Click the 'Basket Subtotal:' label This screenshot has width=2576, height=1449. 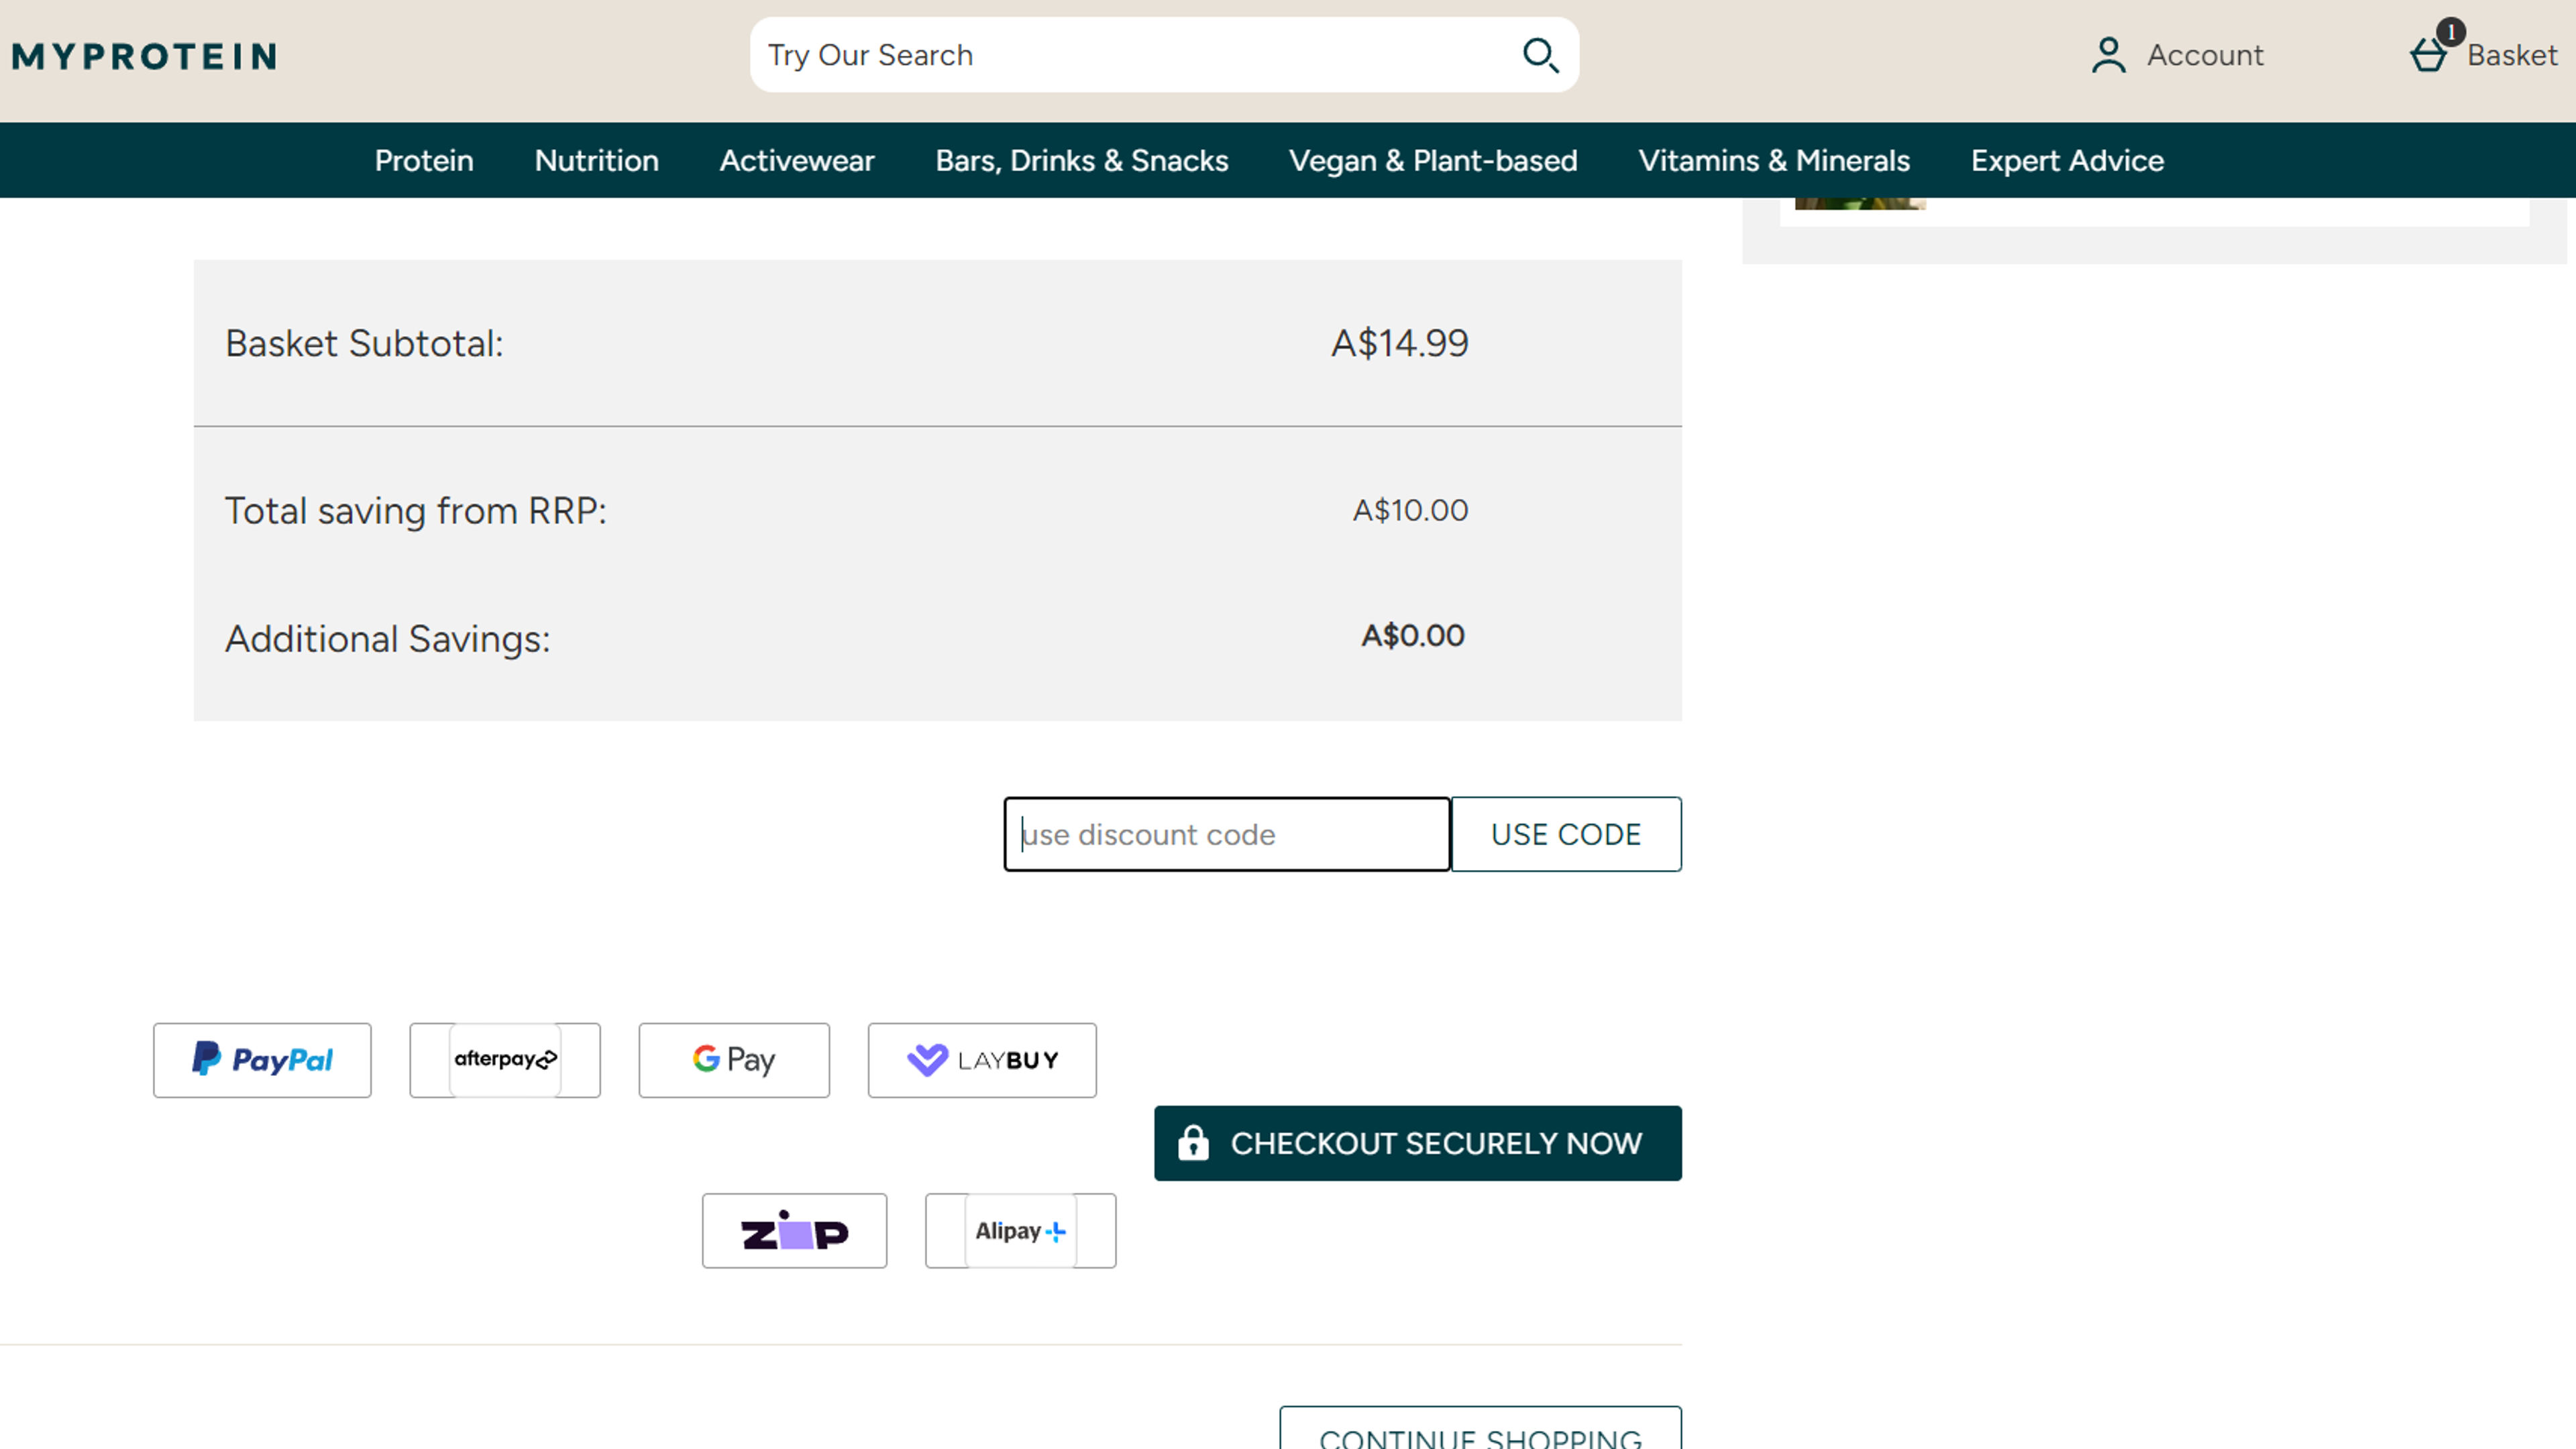point(364,343)
